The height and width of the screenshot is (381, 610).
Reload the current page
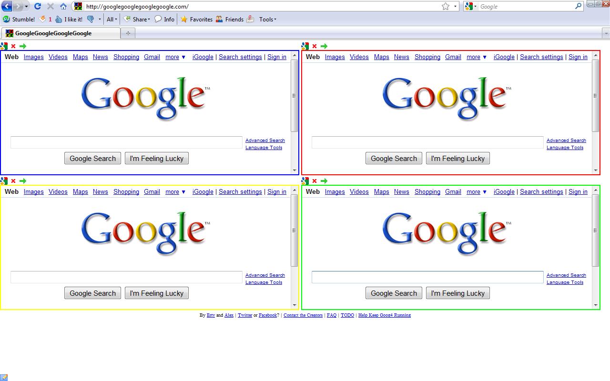(x=38, y=6)
